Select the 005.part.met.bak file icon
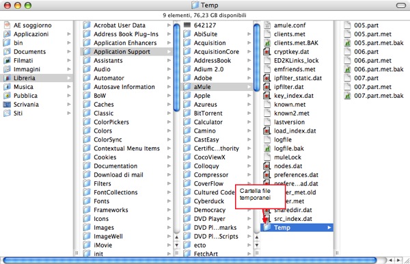 (x=347, y=43)
